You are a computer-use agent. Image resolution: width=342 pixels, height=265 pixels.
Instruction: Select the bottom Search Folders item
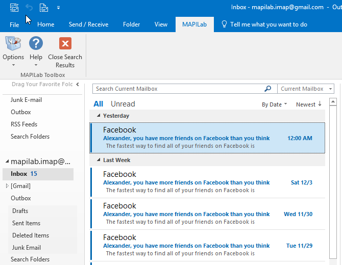[x=30, y=259]
